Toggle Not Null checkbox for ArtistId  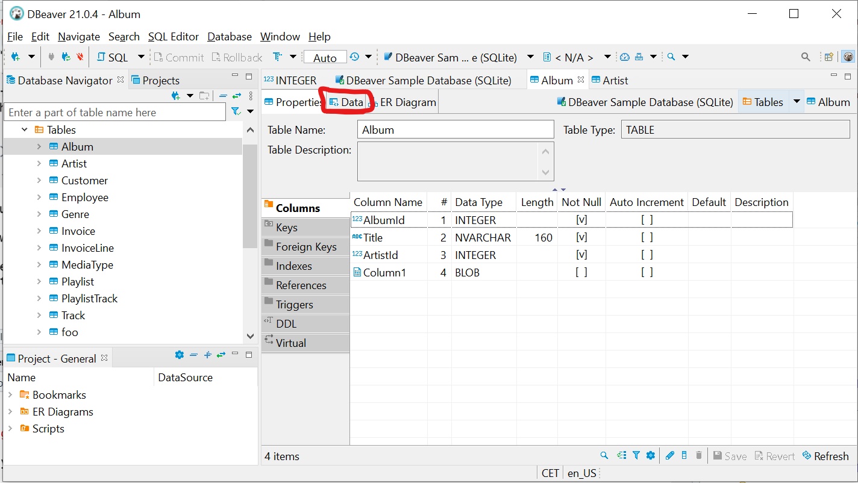tap(581, 255)
